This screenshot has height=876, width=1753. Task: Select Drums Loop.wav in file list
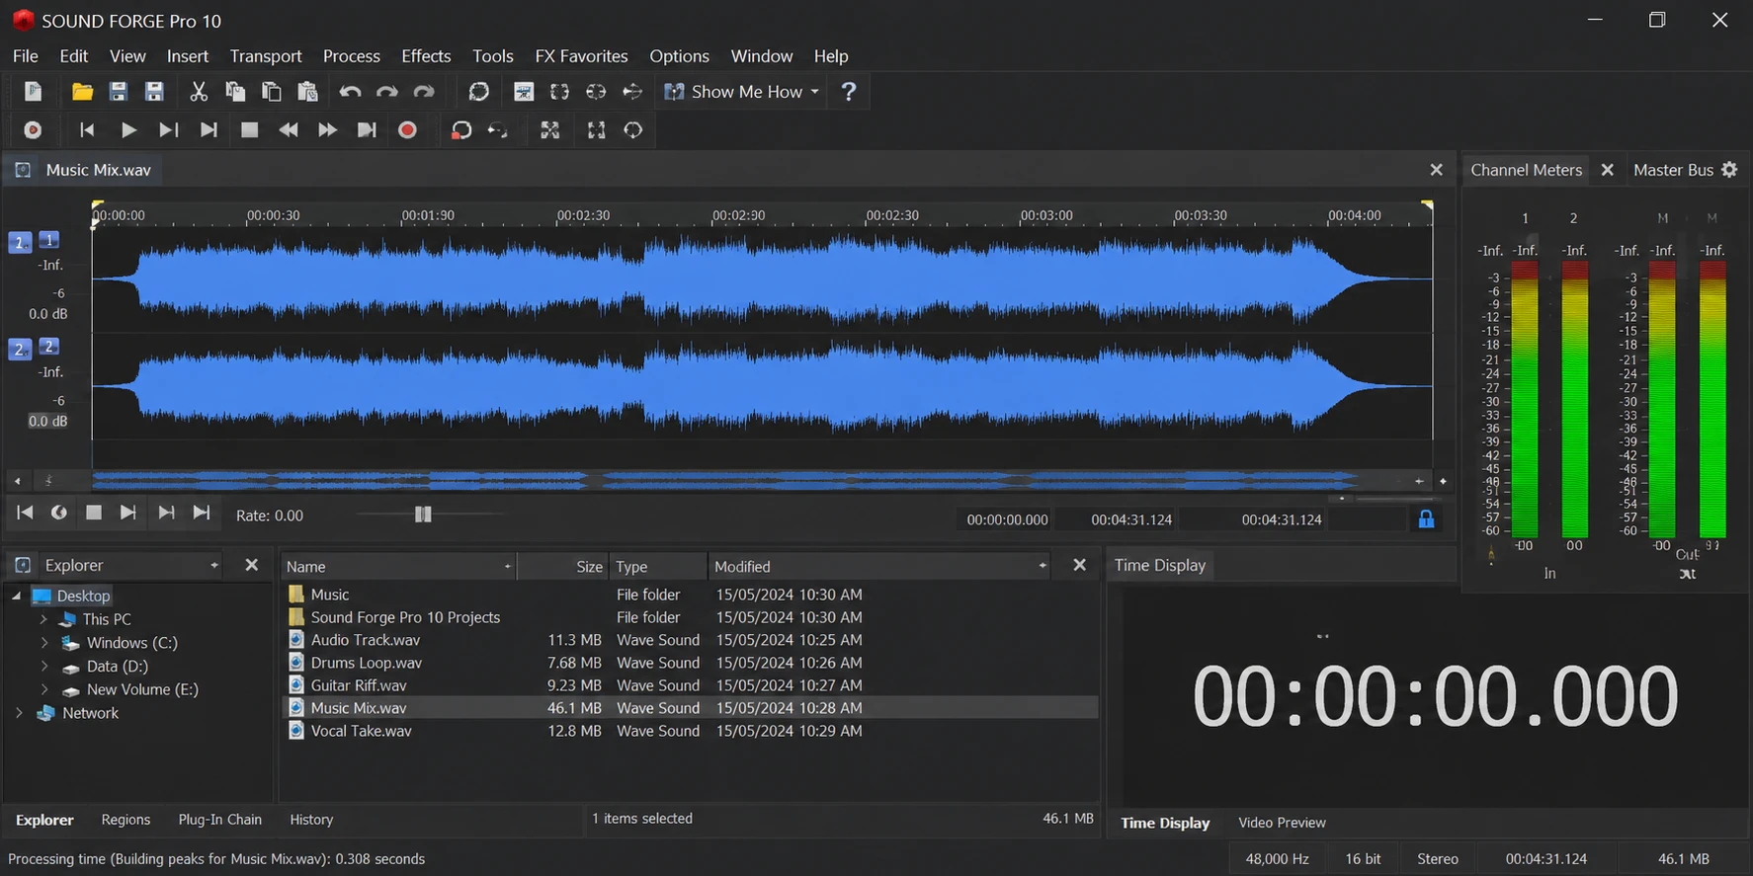[366, 663]
